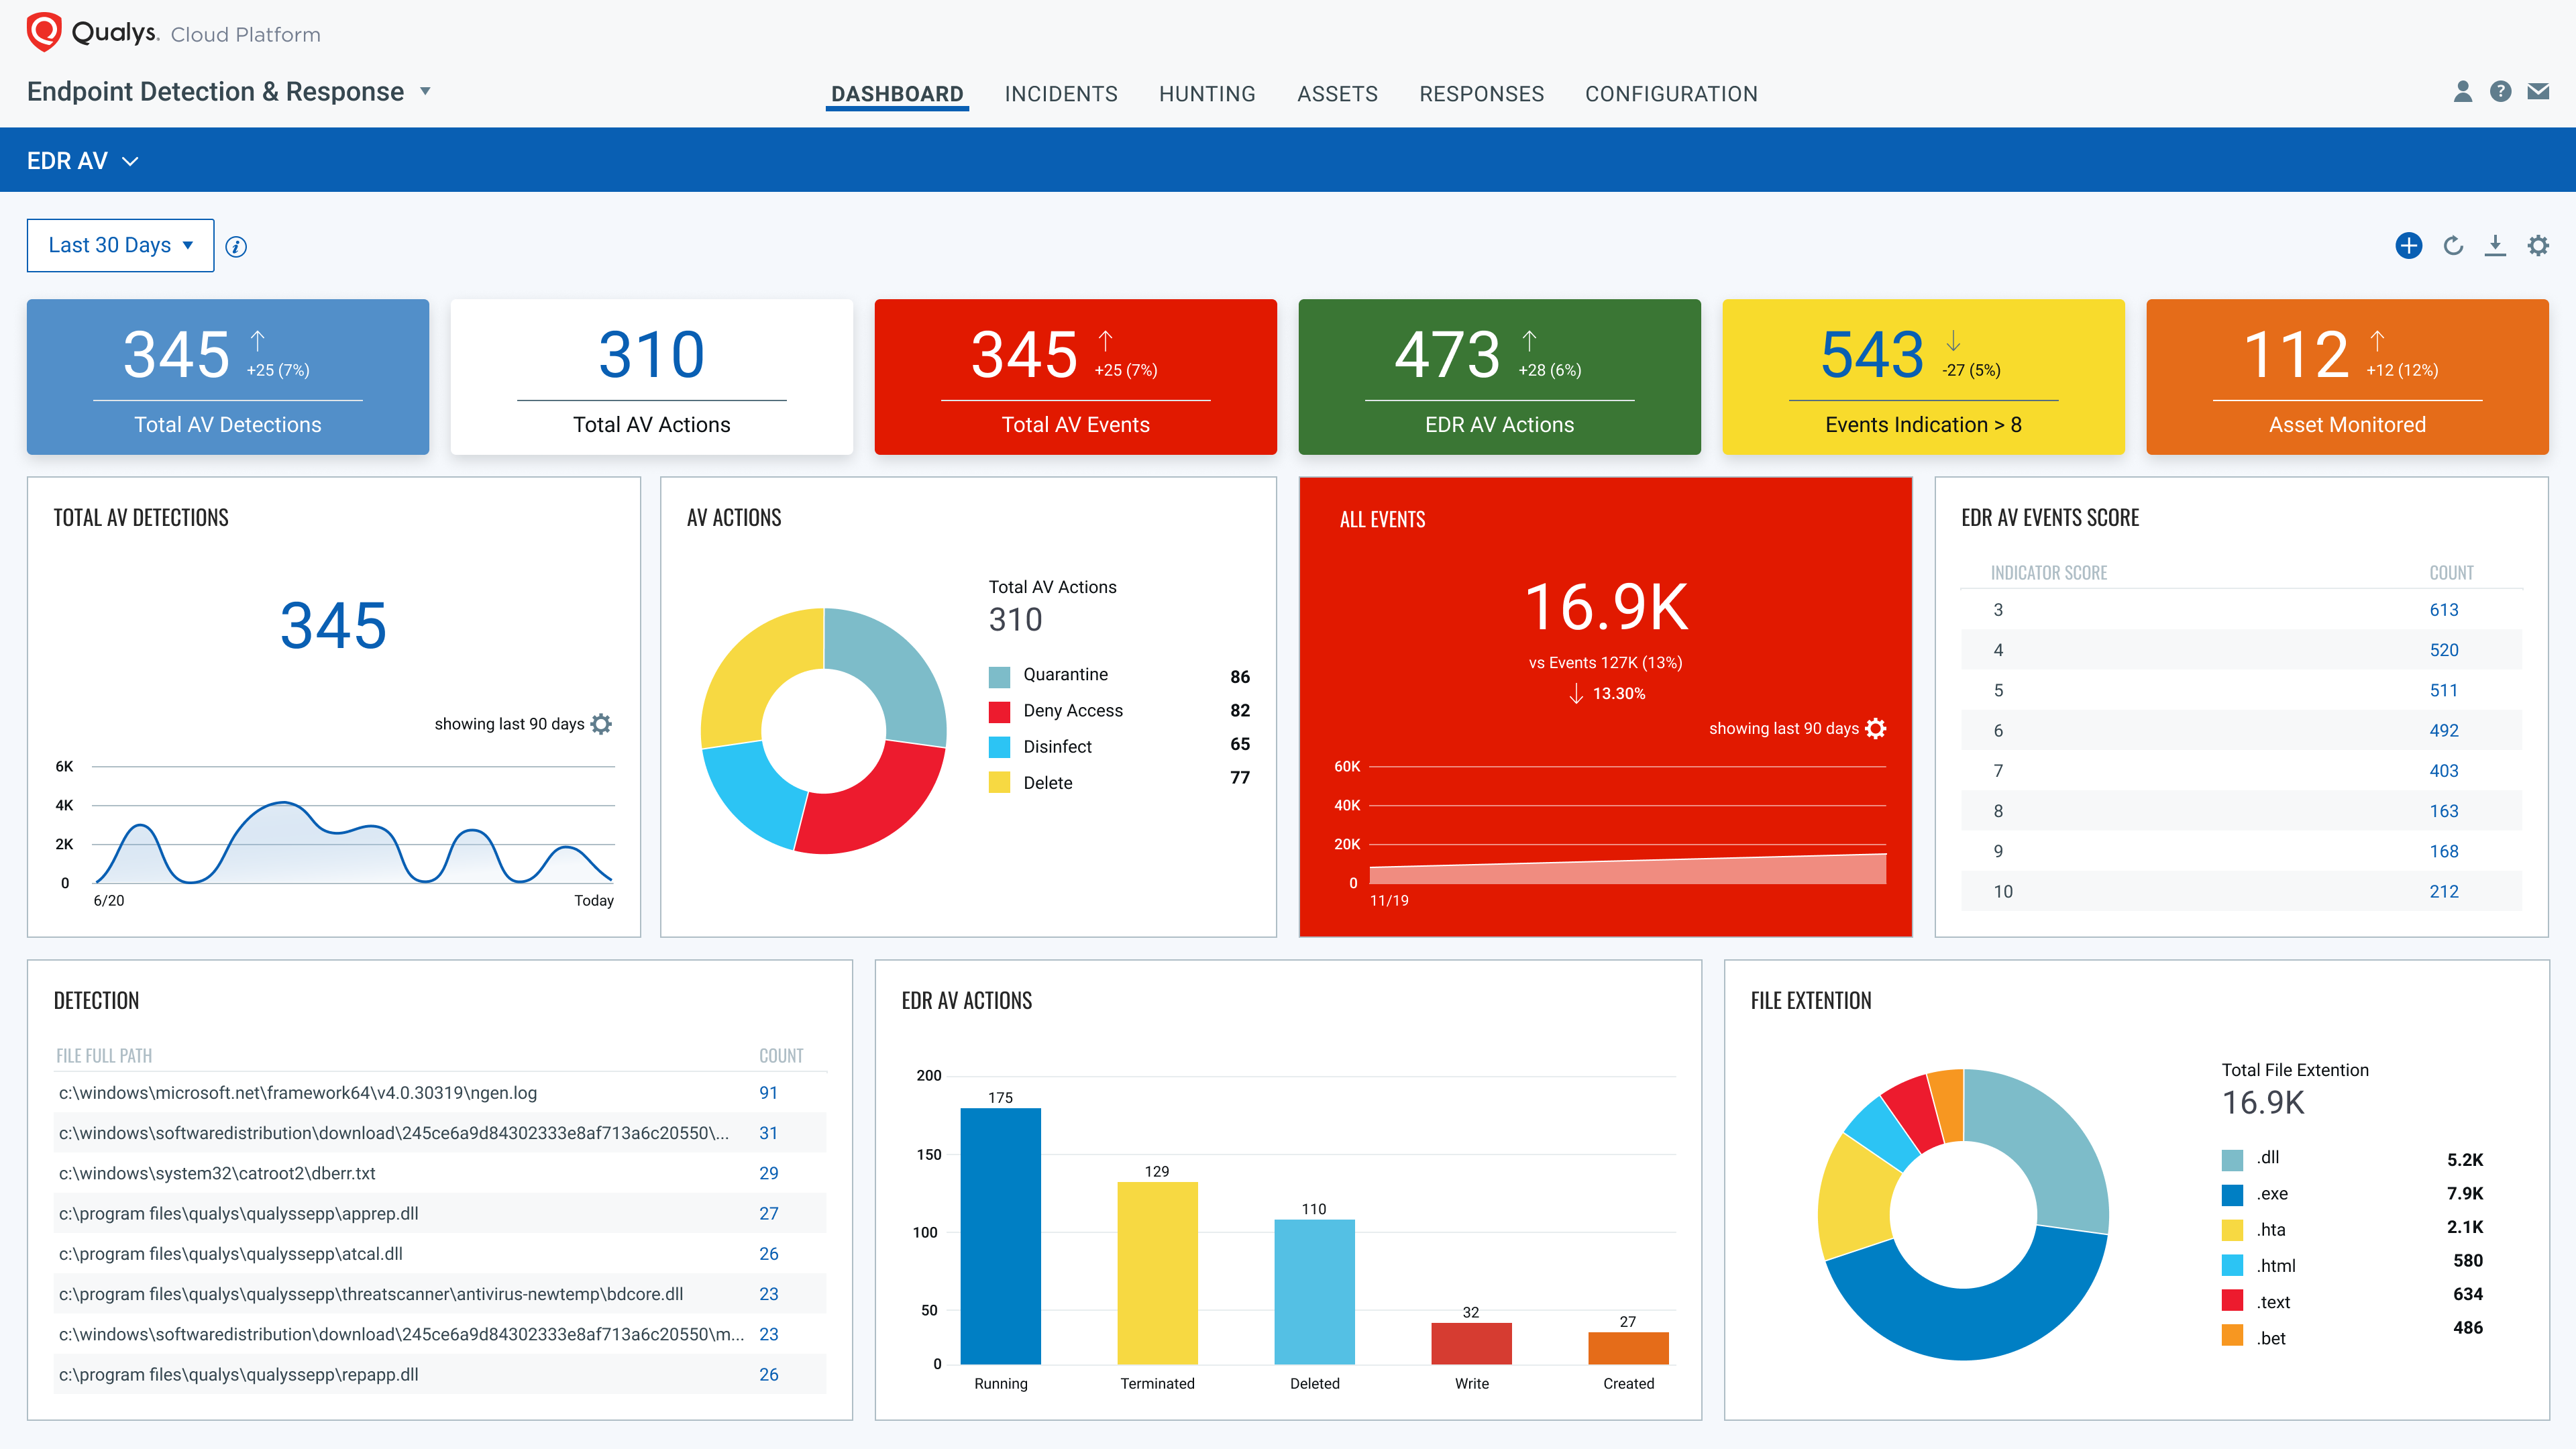Viewport: 2576px width, 1449px height.
Task: Click count 91 for ngen.log path
Action: [x=768, y=1093]
